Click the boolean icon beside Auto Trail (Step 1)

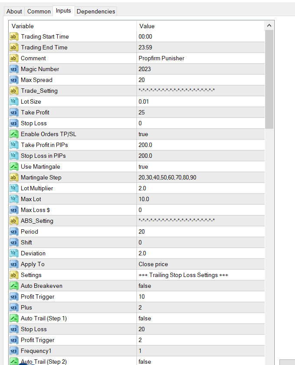[14, 318]
